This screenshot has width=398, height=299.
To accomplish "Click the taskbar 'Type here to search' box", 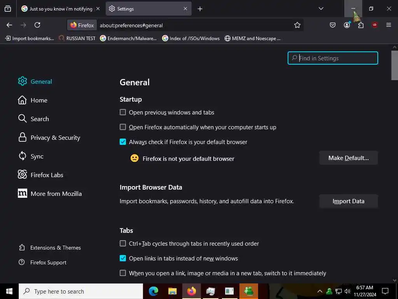I will point(81,291).
